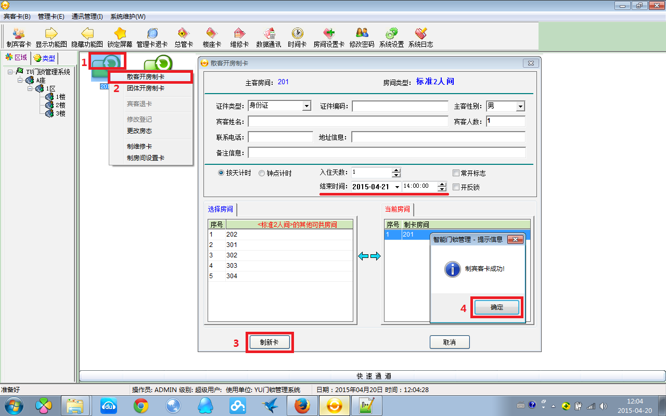The height and width of the screenshot is (416, 666).
Task: Open the 证件类型 dropdown
Action: pyautogui.click(x=306, y=106)
